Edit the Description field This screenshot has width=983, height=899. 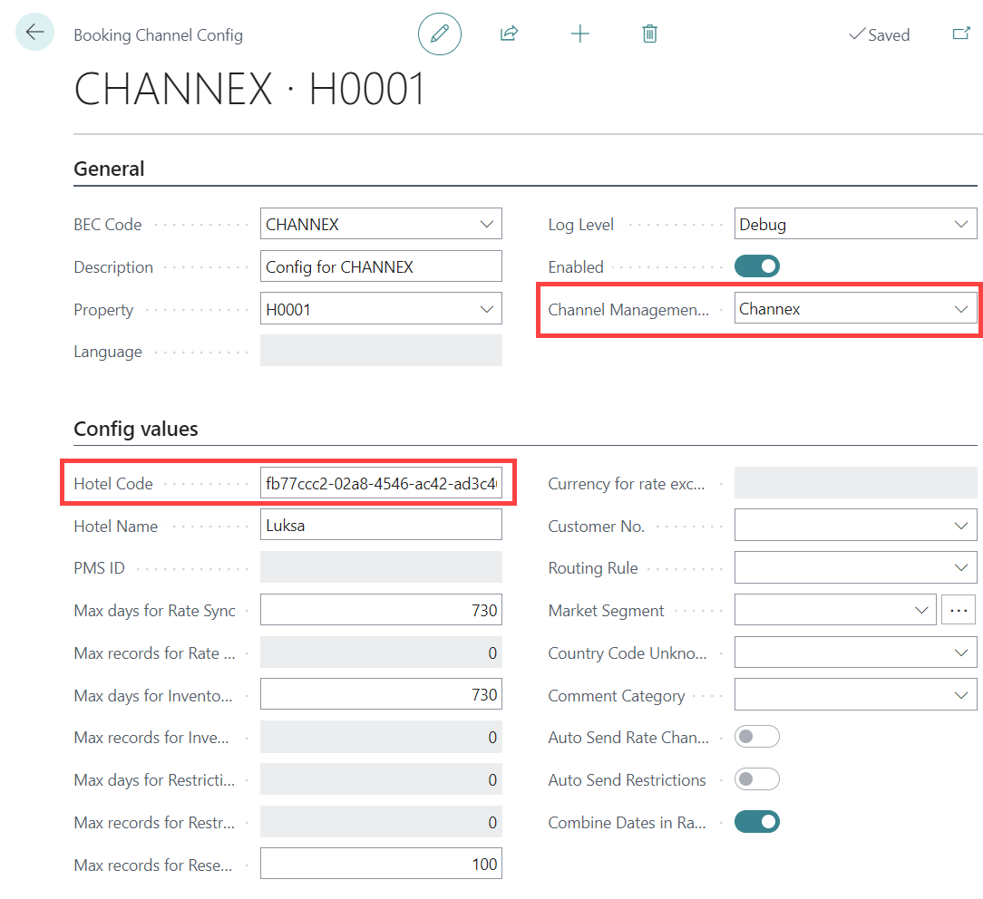point(381,266)
